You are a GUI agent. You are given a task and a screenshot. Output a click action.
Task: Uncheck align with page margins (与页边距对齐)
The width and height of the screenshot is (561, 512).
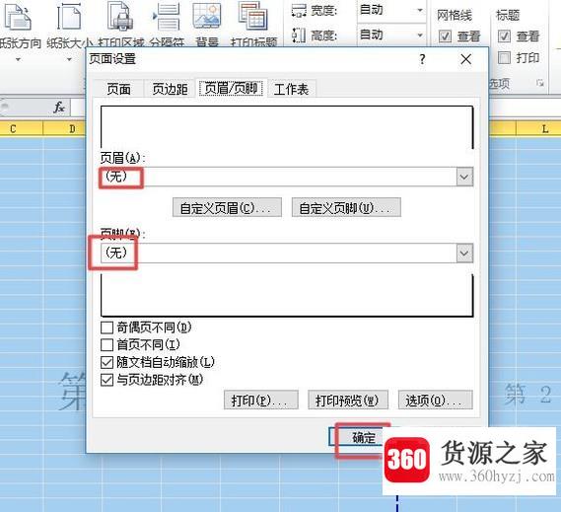(x=107, y=380)
